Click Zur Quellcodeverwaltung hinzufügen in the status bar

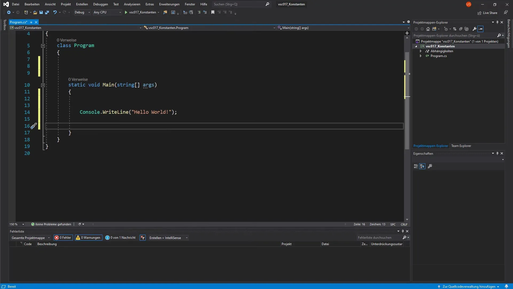pyautogui.click(x=469, y=286)
